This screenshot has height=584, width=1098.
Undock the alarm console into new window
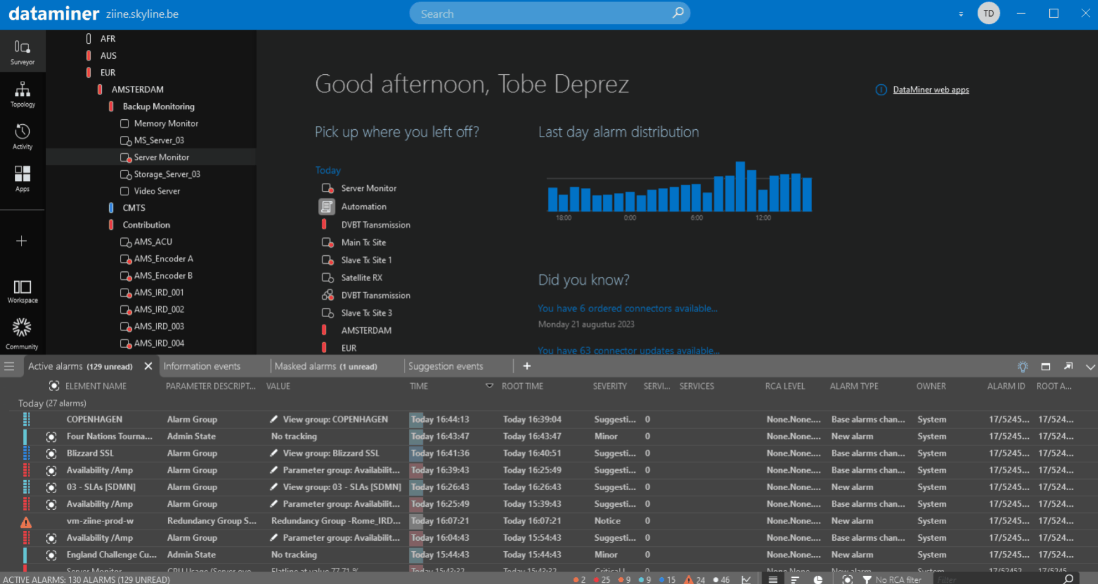(1068, 366)
